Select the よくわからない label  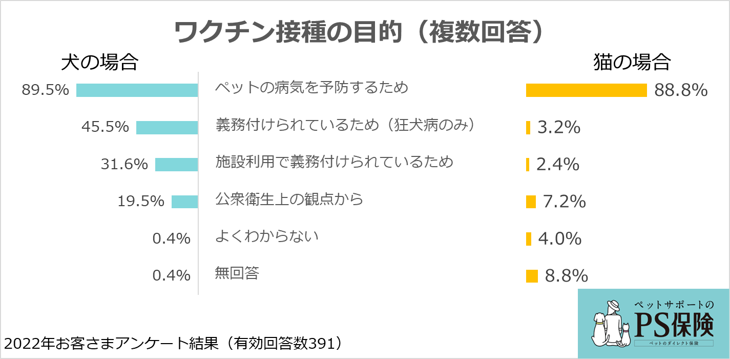coord(267,236)
